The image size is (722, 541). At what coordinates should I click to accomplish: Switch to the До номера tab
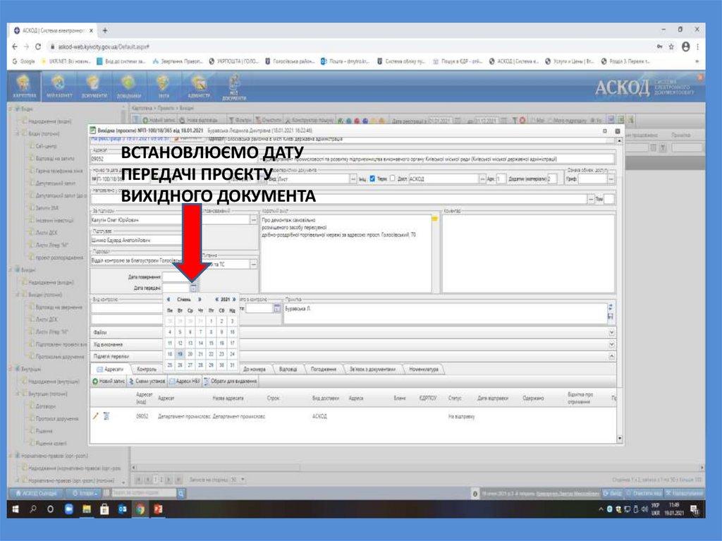tap(254, 369)
